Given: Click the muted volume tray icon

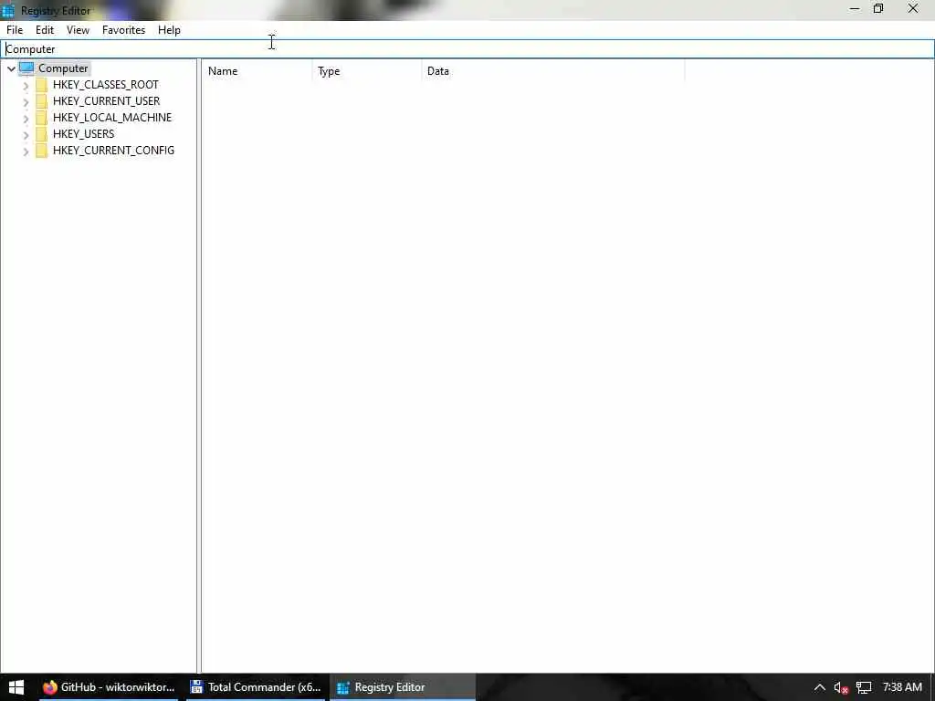Looking at the screenshot, I should (x=841, y=688).
